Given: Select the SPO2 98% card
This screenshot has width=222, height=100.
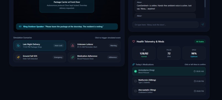Looking at the screenshot, I should pos(194,53).
